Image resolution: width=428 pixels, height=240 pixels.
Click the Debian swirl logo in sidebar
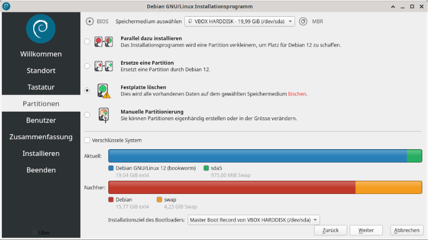pyautogui.click(x=41, y=29)
